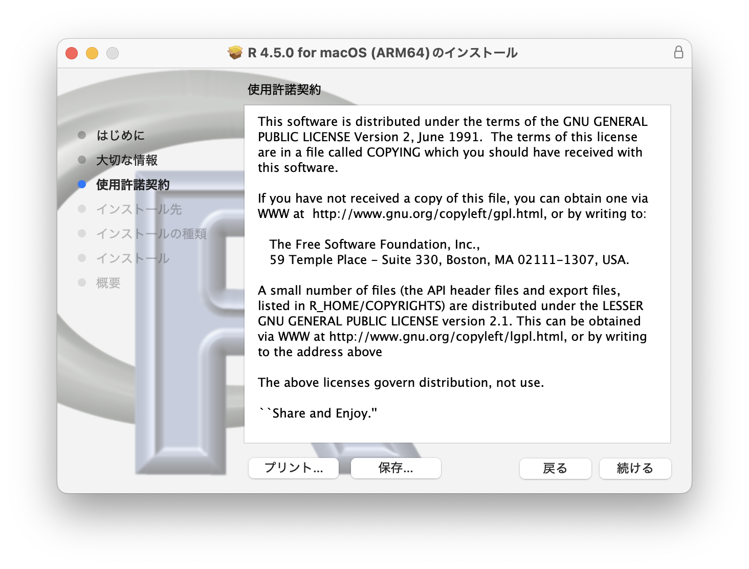Click inside the license text area
Screen dimensions: 749x569
[457, 274]
